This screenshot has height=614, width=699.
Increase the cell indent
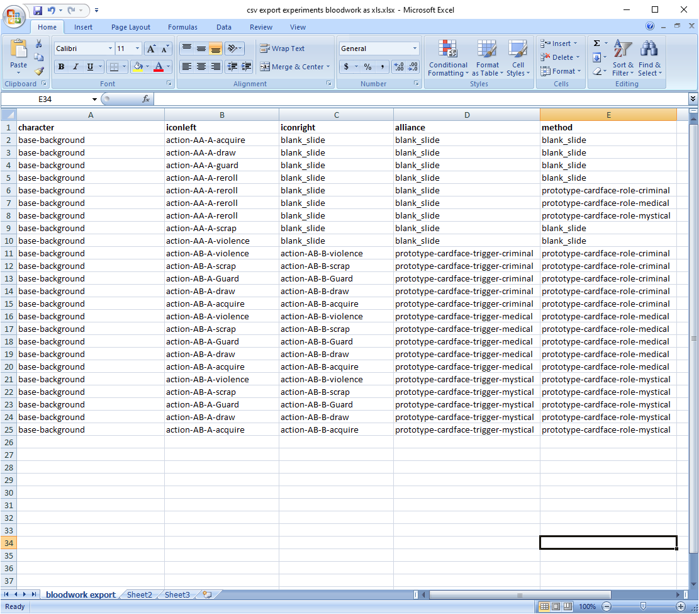246,67
